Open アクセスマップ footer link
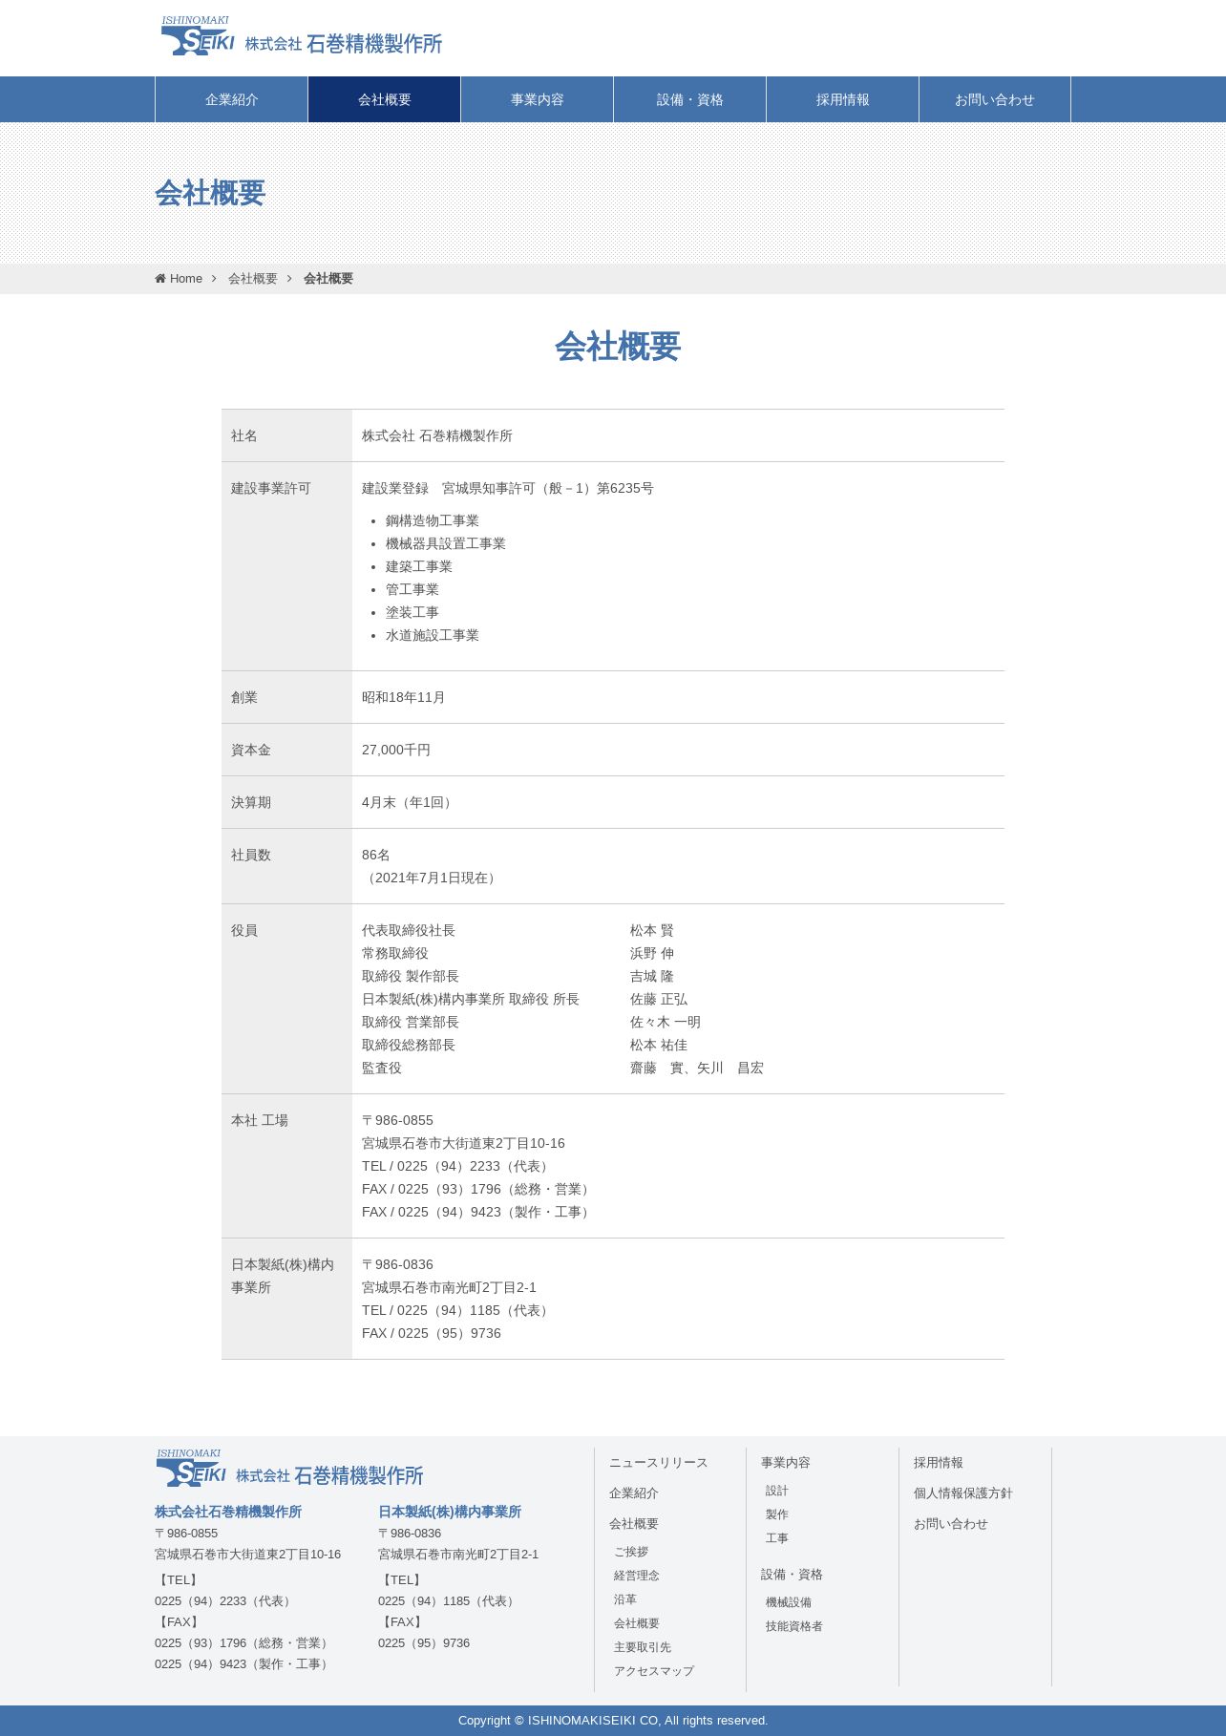This screenshot has width=1226, height=1736. pyautogui.click(x=654, y=1671)
